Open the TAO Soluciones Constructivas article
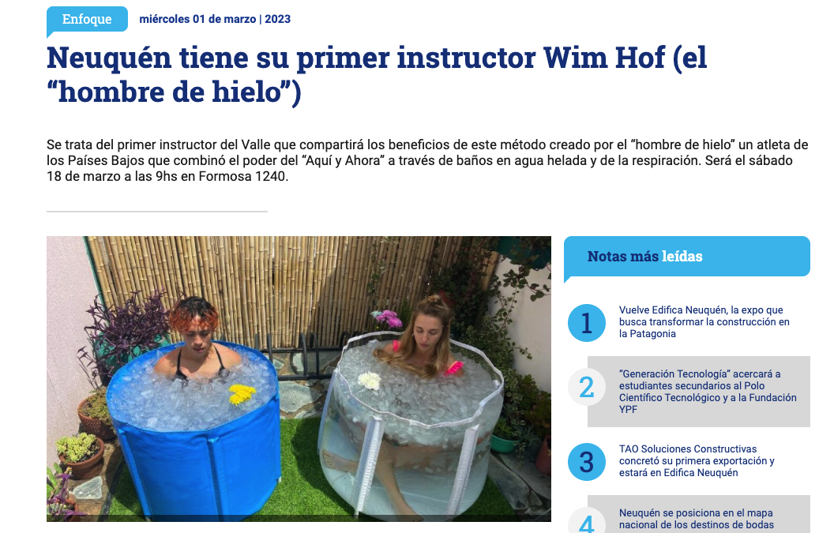 (697, 460)
